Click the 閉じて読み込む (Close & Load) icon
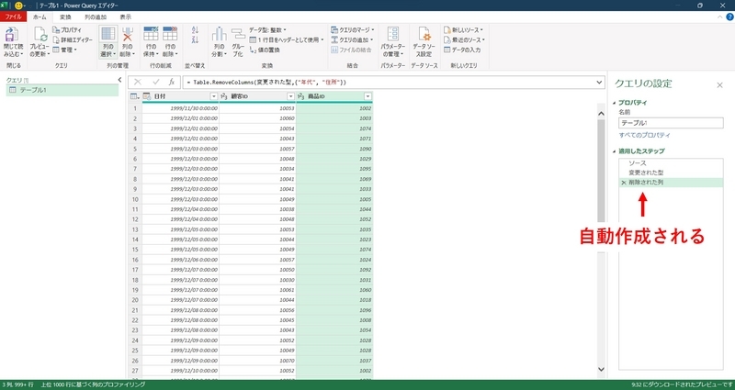The image size is (735, 390). click(x=13, y=35)
